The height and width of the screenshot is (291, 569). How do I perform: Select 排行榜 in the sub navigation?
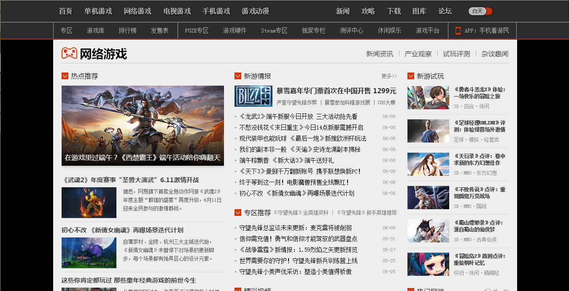pyautogui.click(x=128, y=30)
